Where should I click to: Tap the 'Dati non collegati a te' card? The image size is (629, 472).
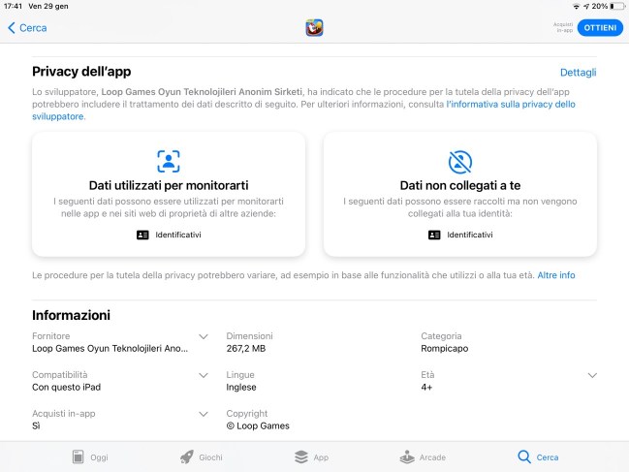pyautogui.click(x=460, y=194)
